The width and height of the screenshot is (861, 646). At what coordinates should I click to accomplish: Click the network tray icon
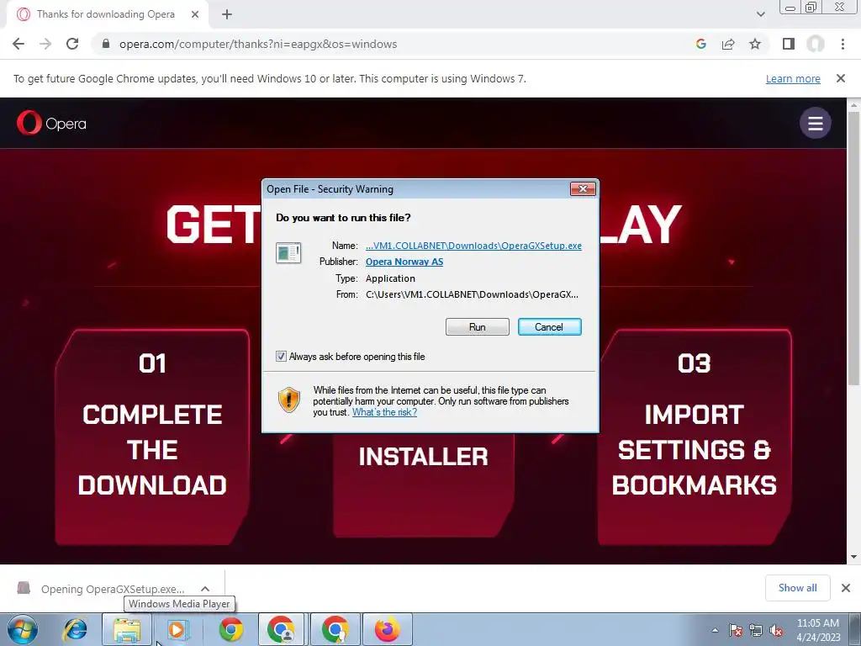pos(756,630)
